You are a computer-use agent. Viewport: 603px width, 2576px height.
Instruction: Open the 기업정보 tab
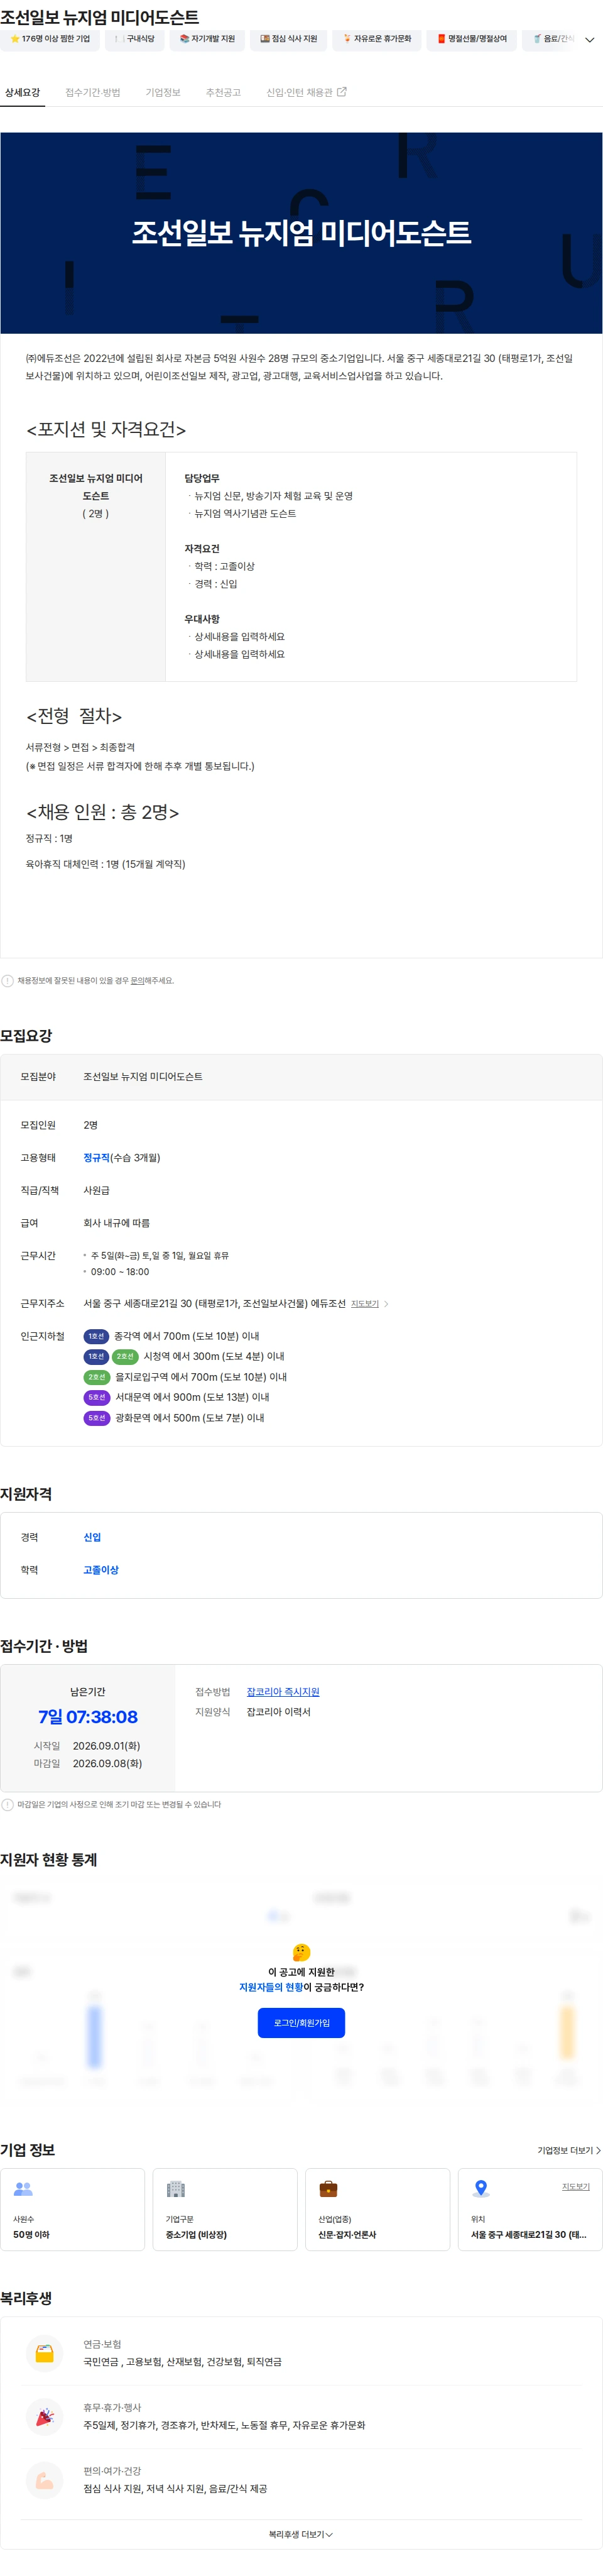click(x=163, y=92)
